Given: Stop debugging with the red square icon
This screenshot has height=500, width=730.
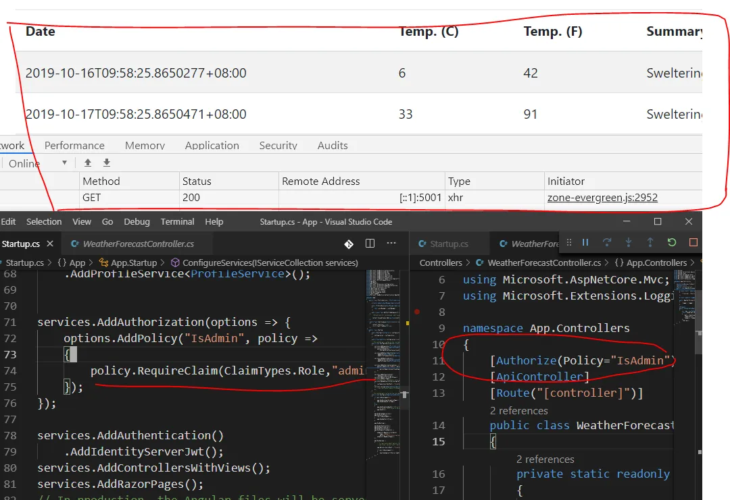Looking at the screenshot, I should click(693, 242).
